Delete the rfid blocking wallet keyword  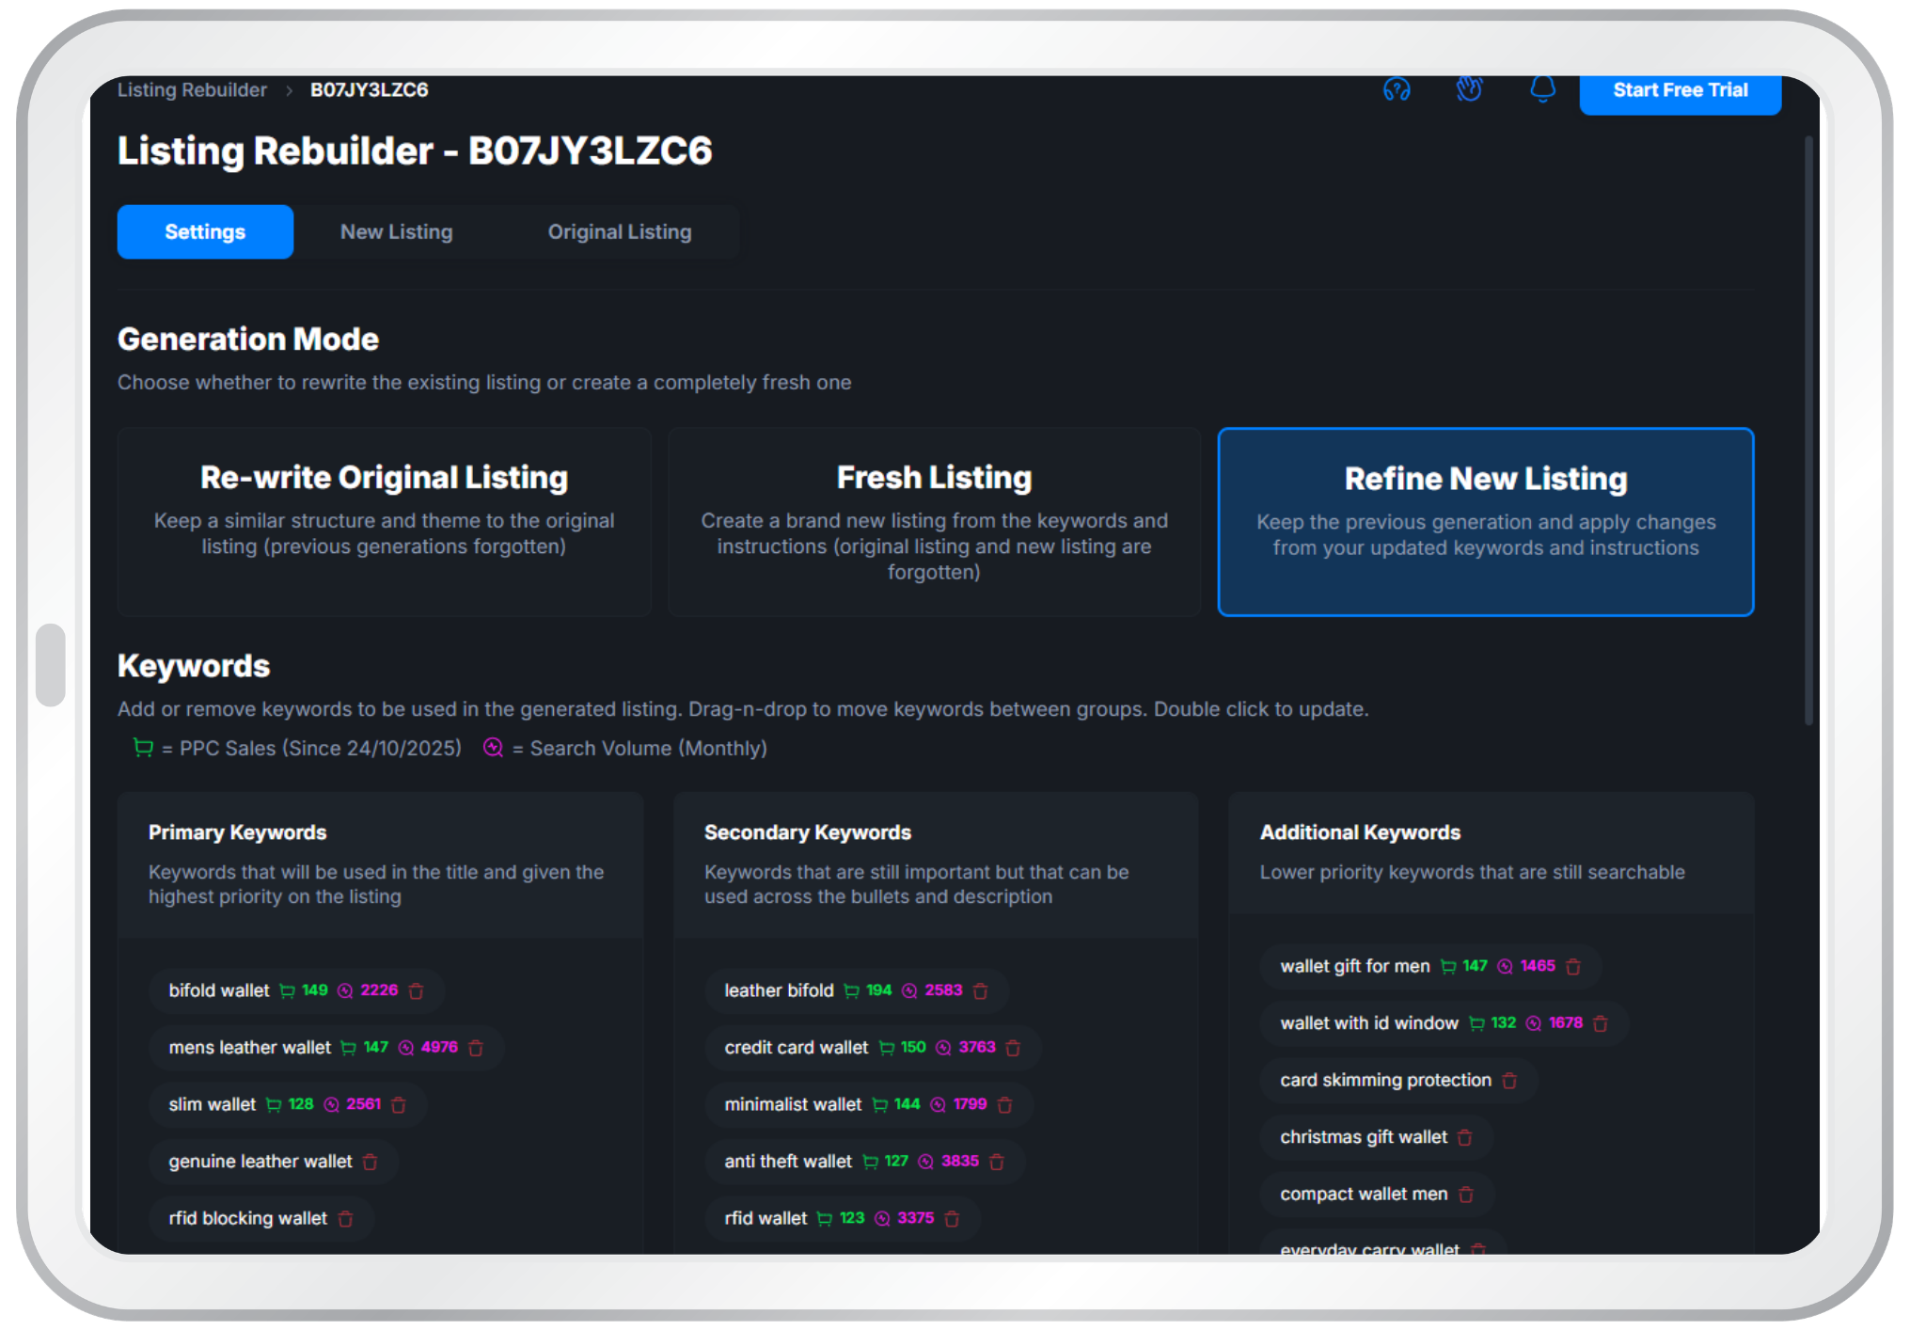click(x=345, y=1219)
